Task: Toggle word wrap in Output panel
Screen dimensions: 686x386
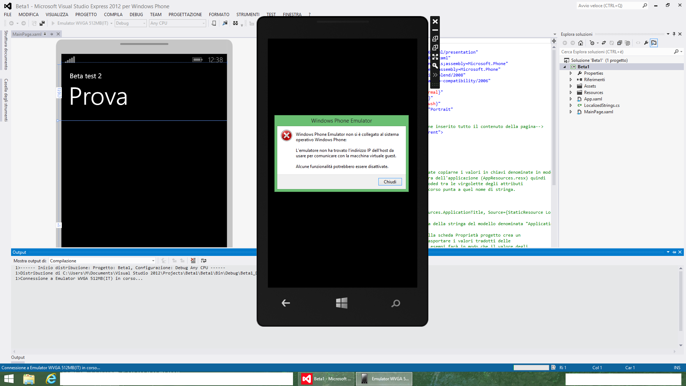Action: (204, 261)
